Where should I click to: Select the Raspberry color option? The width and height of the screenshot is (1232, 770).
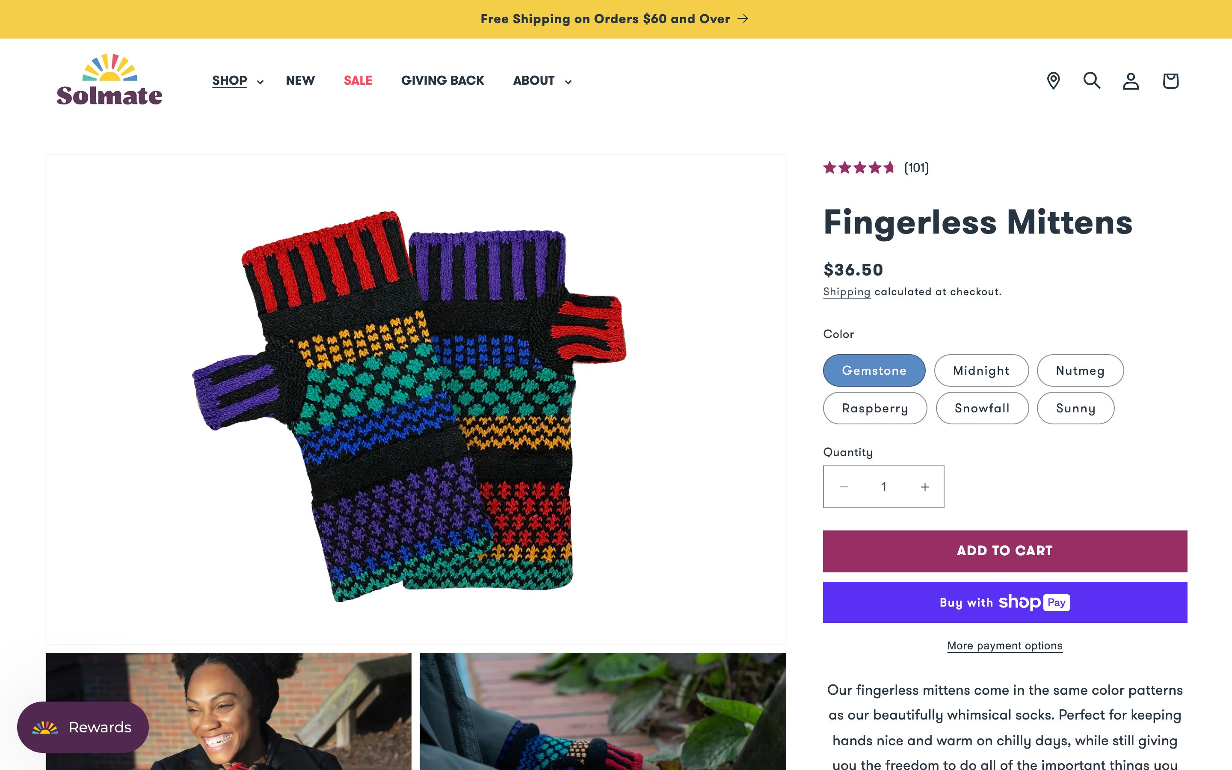pos(875,408)
